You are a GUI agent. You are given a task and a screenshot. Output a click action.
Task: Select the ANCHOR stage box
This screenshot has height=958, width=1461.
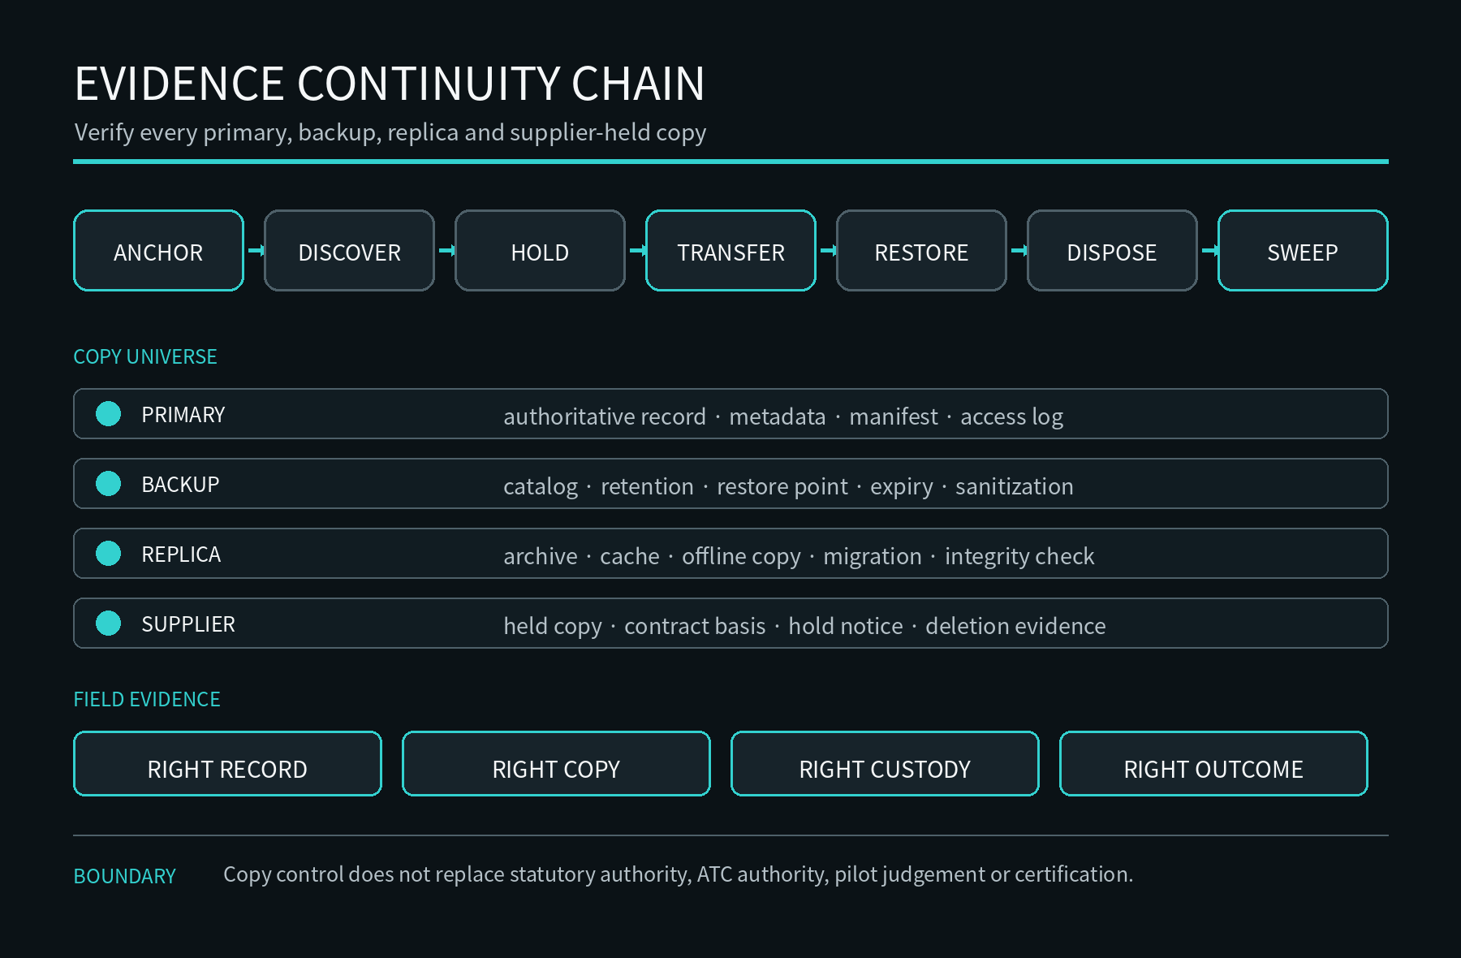click(x=158, y=251)
